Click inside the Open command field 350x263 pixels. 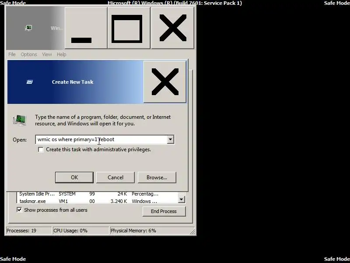coord(101,139)
